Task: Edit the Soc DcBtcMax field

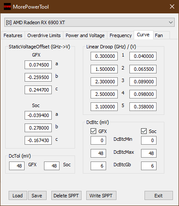Action: (x=149, y=153)
